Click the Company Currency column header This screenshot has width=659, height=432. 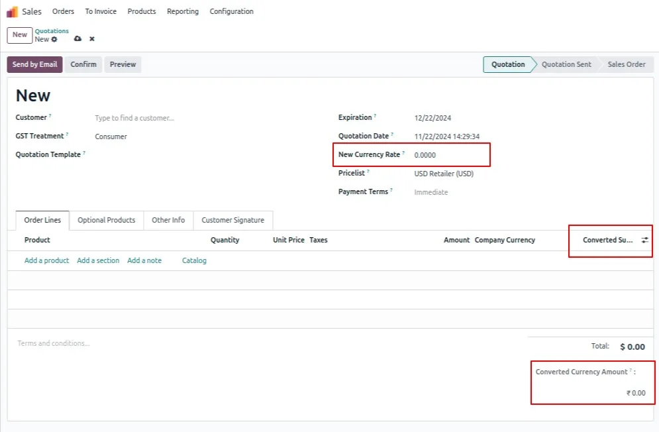point(505,240)
